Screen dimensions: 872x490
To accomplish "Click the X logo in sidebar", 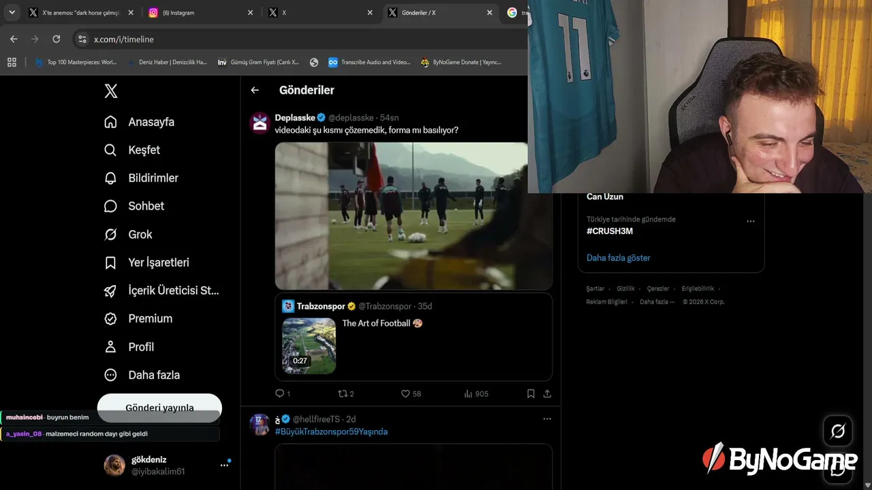I will 111,91.
